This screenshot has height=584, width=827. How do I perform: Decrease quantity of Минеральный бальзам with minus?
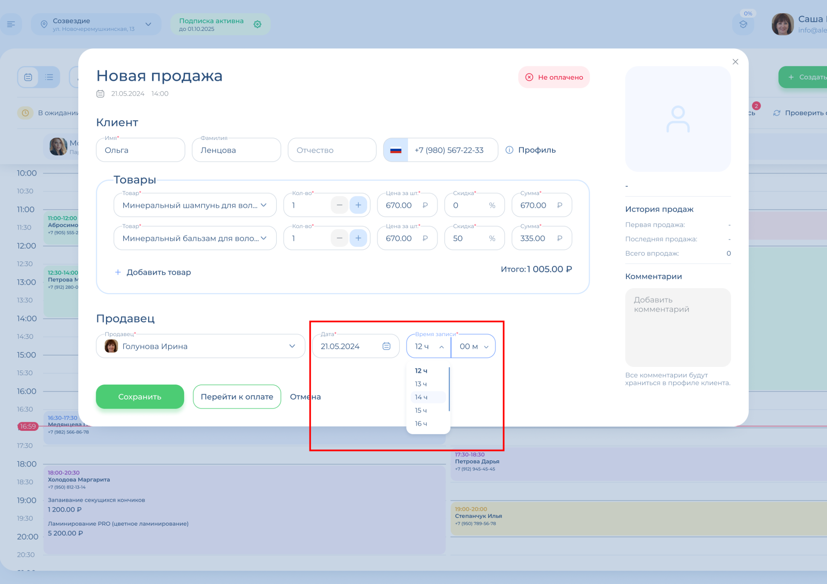339,238
